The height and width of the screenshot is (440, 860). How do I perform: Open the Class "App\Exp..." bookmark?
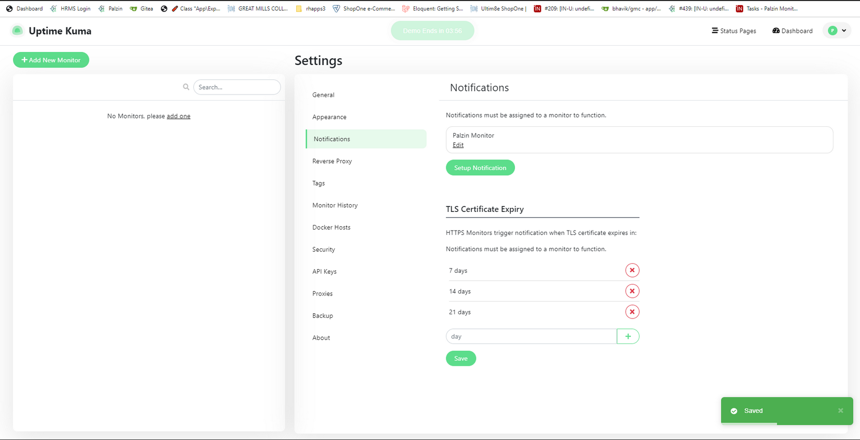tap(195, 8)
